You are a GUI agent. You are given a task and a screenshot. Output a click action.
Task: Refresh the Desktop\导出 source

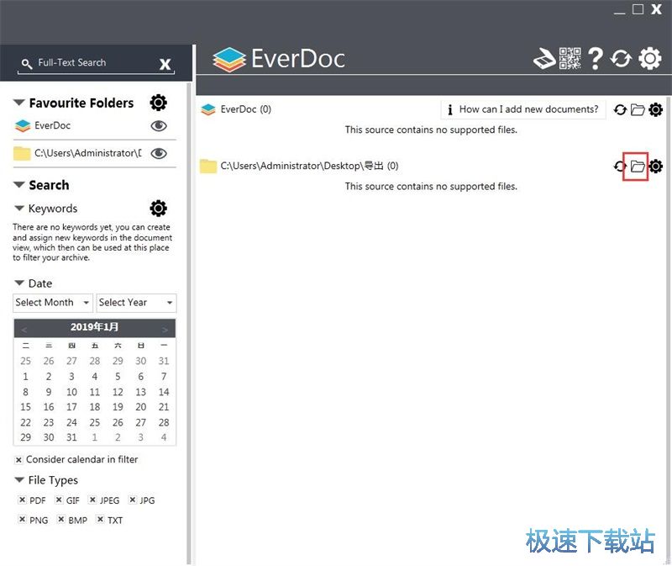pyautogui.click(x=620, y=166)
